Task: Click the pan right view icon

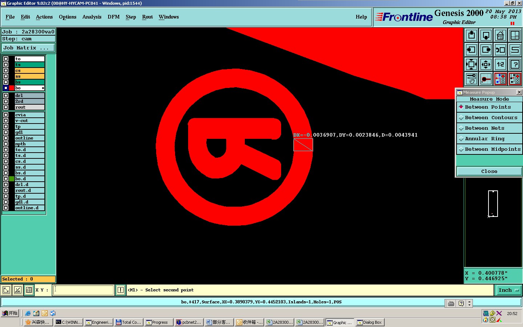Action: (486, 50)
